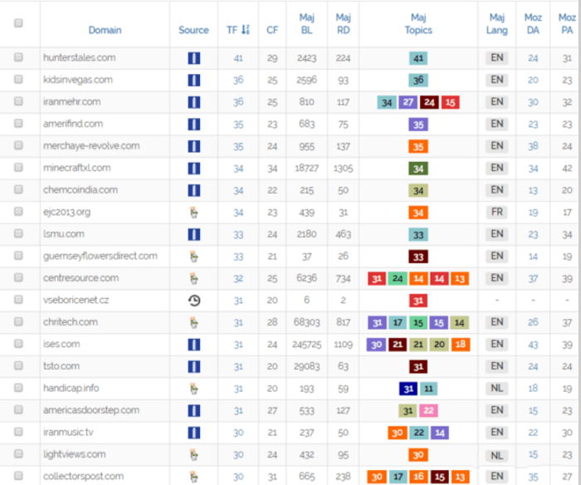The height and width of the screenshot is (485, 581).
Task: Sort by Maj Lang column header
Action: pyautogui.click(x=497, y=24)
